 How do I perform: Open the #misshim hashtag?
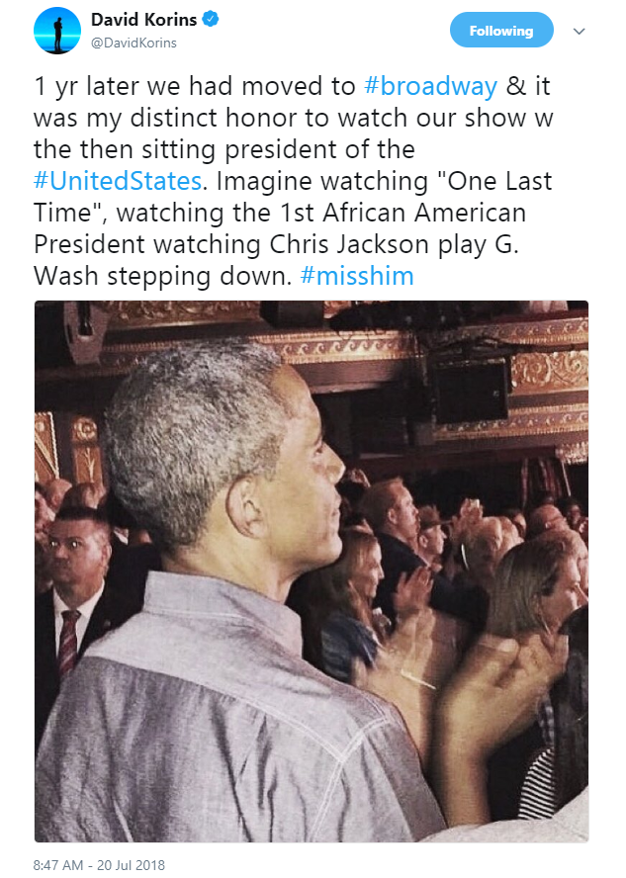tap(357, 276)
